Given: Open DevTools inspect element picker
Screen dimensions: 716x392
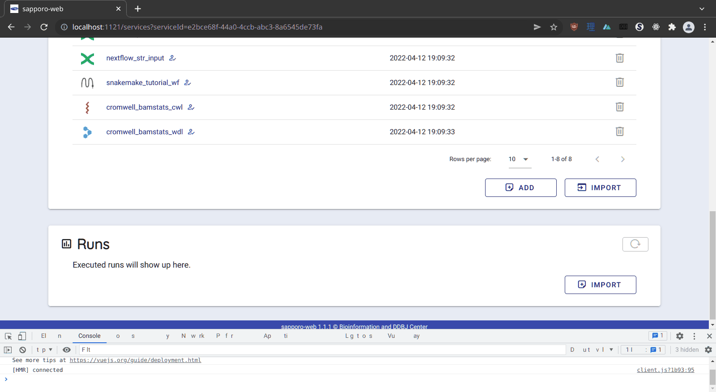Looking at the screenshot, I should (8, 336).
